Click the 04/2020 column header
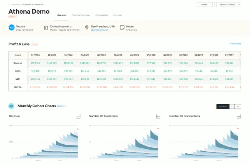The width and height of the screenshot is (250, 165). click(167, 55)
